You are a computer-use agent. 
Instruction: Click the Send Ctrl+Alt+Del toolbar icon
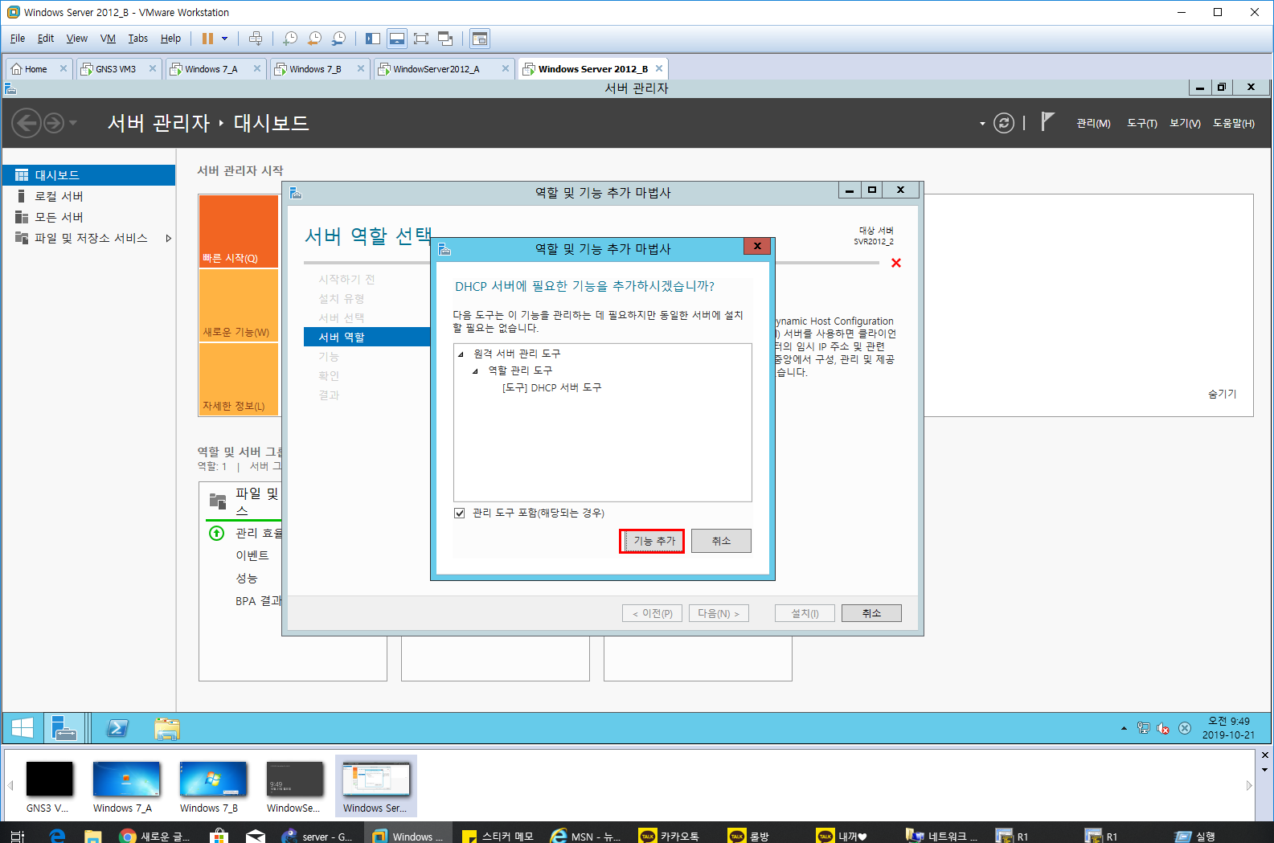click(x=256, y=39)
